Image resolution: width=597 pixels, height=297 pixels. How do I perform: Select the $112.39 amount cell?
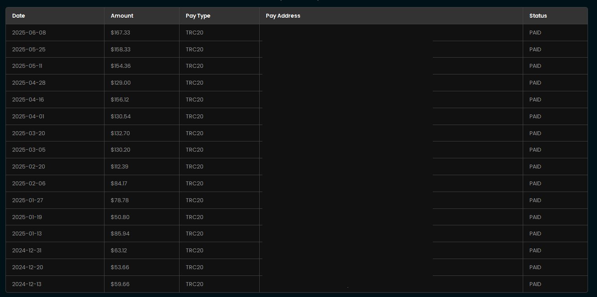[119, 167]
